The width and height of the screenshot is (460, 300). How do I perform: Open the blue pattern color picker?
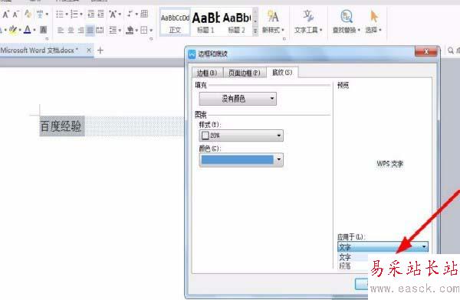click(242, 160)
